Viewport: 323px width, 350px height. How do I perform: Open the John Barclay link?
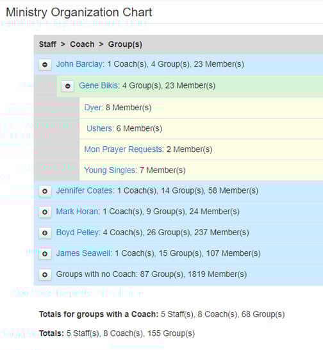point(80,64)
